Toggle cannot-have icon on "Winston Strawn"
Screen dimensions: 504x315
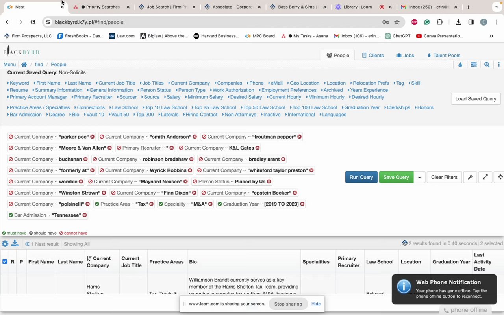click(x=11, y=193)
